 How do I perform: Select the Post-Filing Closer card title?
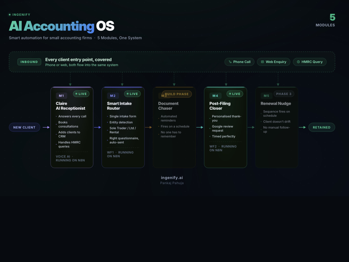[220, 106]
